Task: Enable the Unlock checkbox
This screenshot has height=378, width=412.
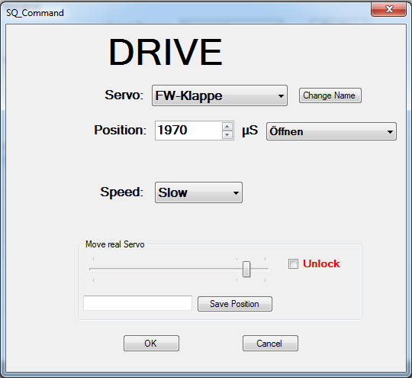Action: [293, 264]
